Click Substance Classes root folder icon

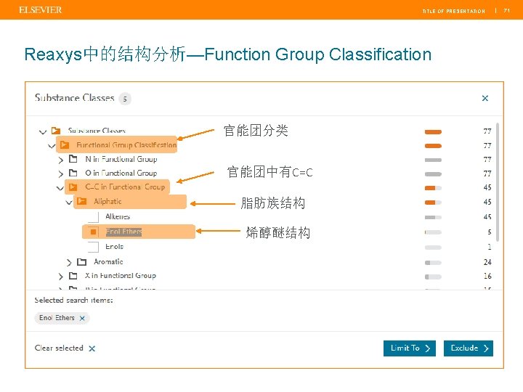56,131
